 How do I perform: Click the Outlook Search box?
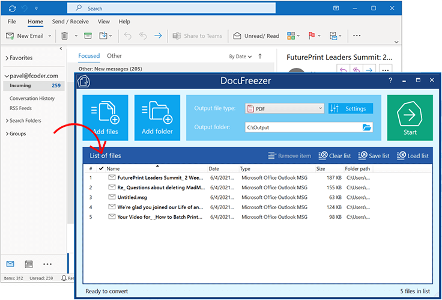[x=171, y=8]
